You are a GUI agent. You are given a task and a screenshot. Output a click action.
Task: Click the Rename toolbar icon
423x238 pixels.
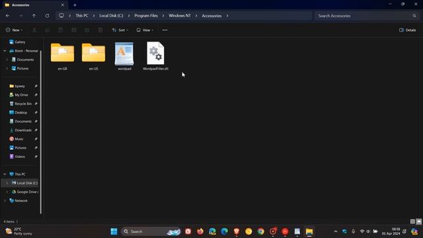tap(74, 30)
